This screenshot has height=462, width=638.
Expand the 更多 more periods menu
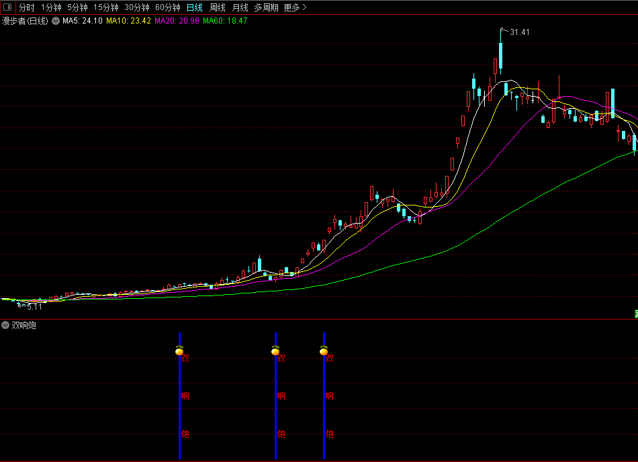coord(295,7)
